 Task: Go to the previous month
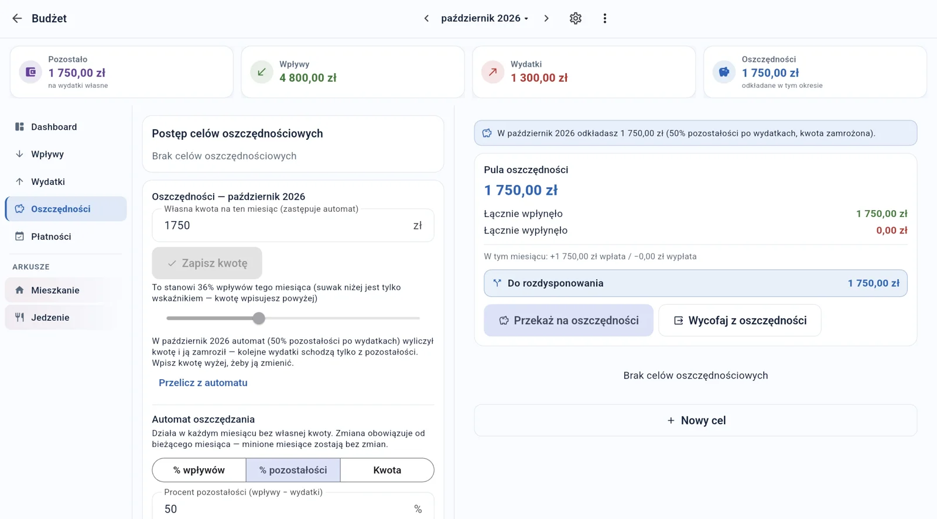426,18
